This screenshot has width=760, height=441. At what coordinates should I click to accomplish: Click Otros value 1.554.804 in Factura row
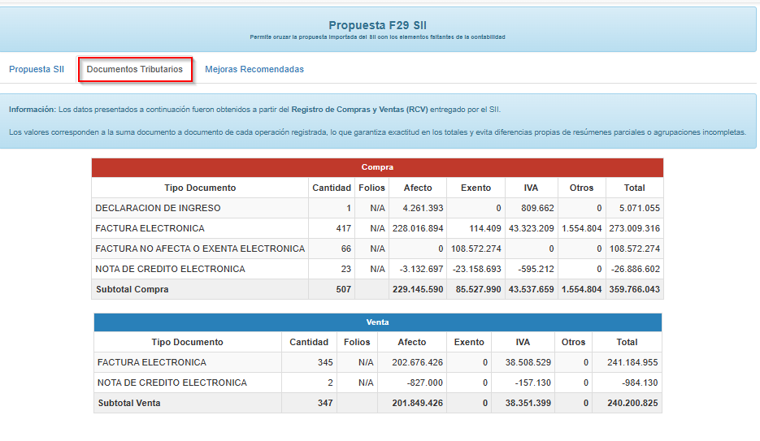(x=582, y=228)
